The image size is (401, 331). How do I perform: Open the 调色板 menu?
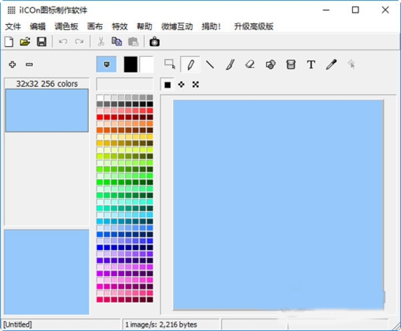66,26
